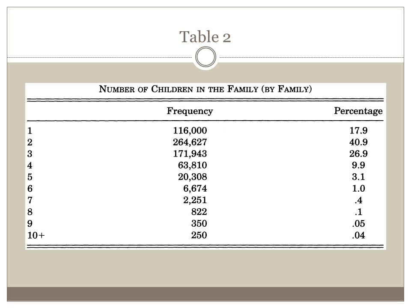This screenshot has height=308, width=411.
Task: Click the circle ornament below the title
Action: 206,57
